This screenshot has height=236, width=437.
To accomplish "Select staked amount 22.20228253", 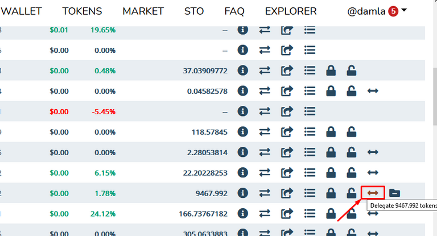I will [x=205, y=173].
